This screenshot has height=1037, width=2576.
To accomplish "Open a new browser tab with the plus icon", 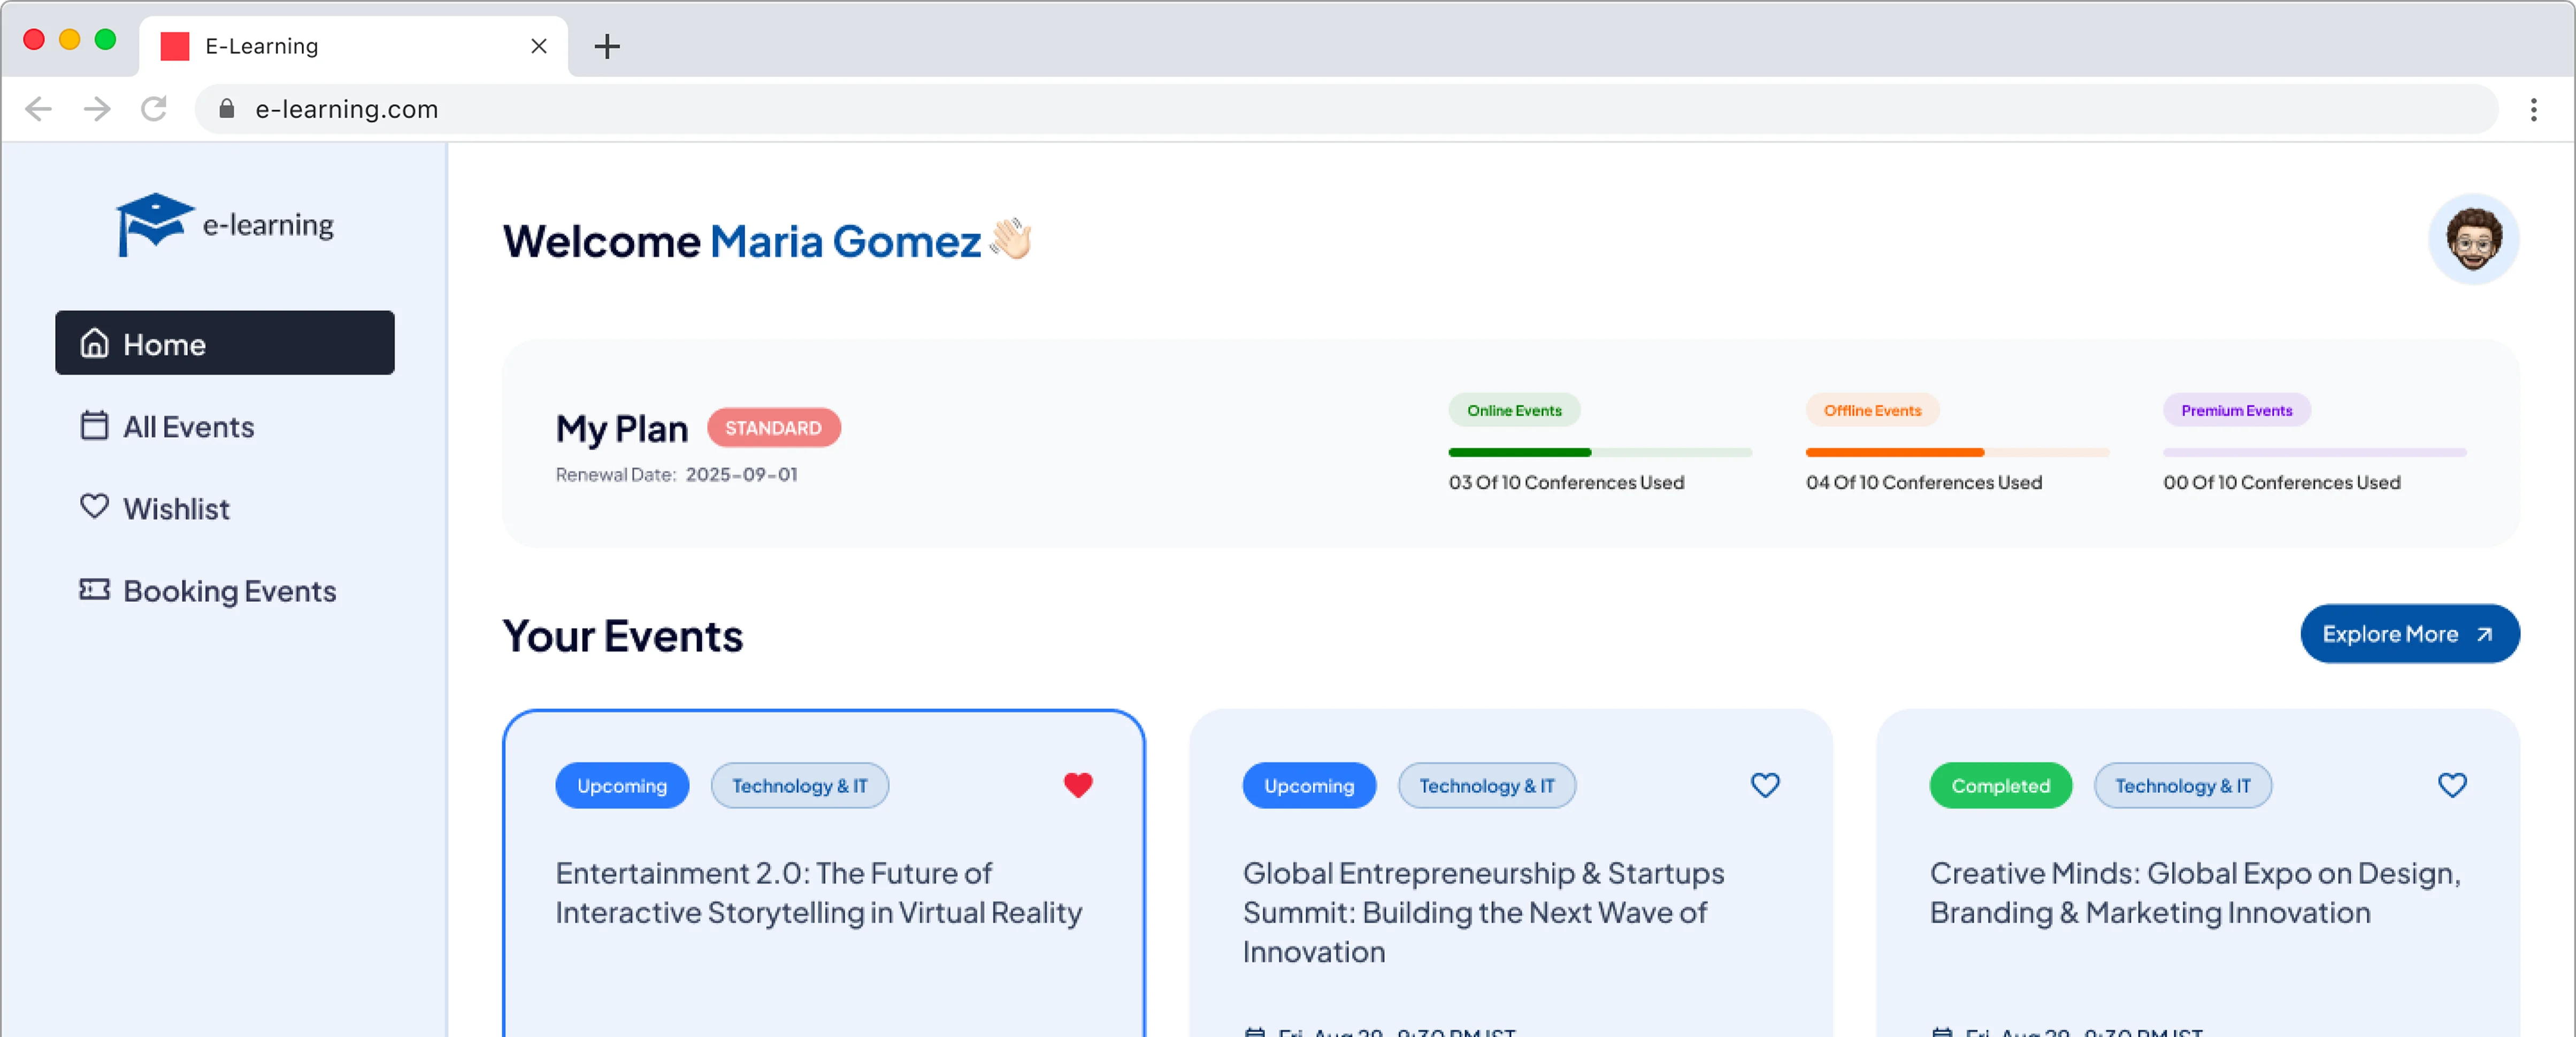I will click(607, 46).
